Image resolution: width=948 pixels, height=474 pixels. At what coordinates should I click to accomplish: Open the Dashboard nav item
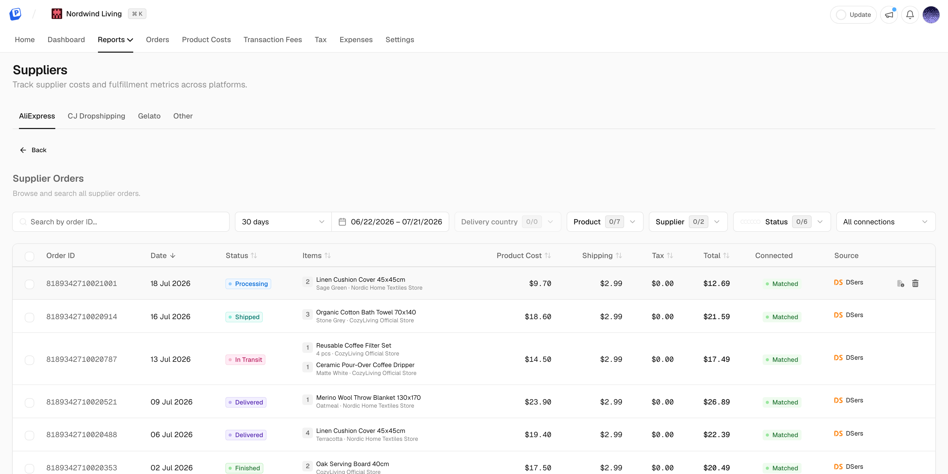(x=66, y=40)
